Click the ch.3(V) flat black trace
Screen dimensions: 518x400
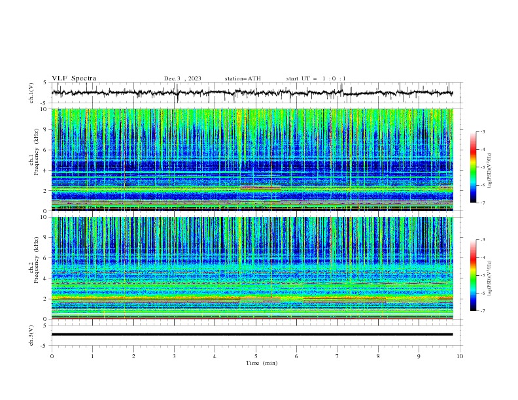[x=252, y=335]
